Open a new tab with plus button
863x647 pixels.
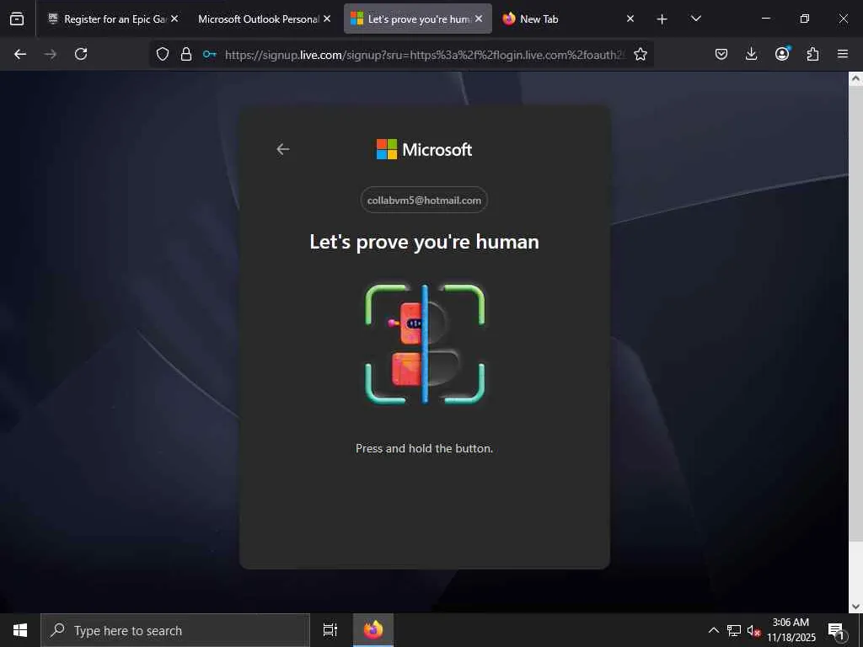[662, 19]
